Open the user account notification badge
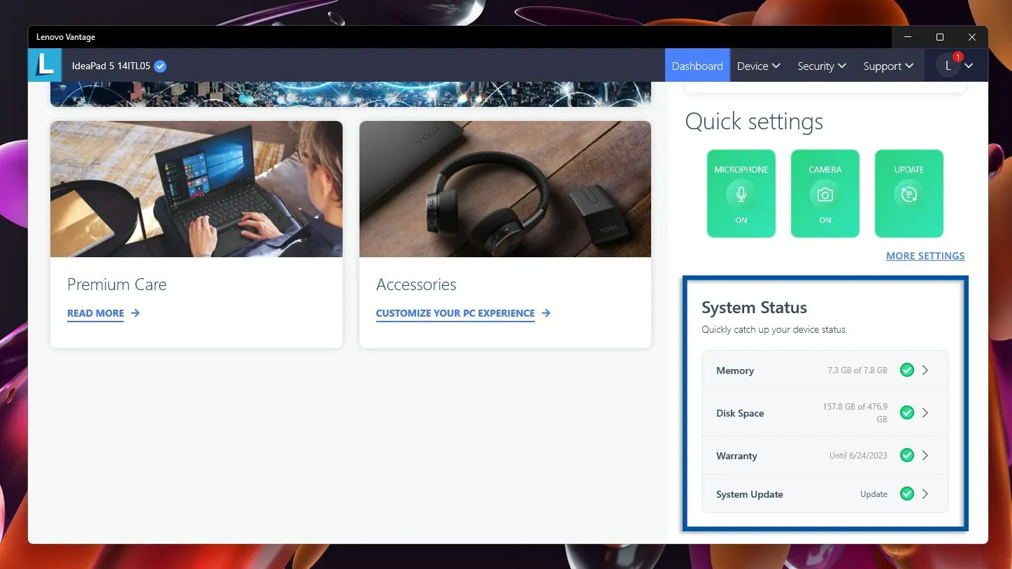 pyautogui.click(x=957, y=57)
